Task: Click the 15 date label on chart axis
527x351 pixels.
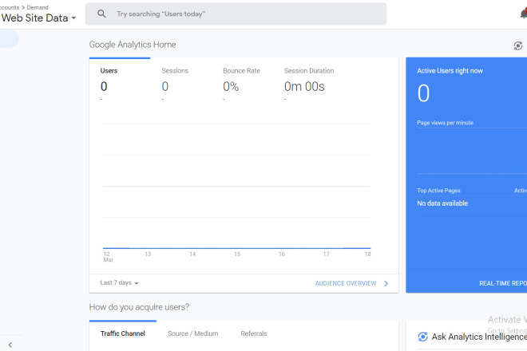Action: pos(237,254)
